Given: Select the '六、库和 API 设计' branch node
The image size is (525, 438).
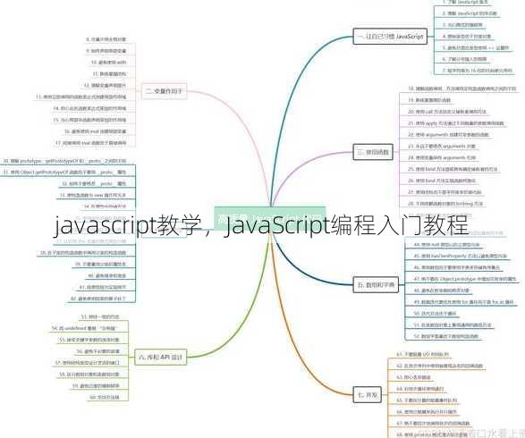Looking at the screenshot, I should [161, 357].
